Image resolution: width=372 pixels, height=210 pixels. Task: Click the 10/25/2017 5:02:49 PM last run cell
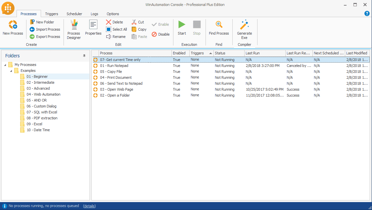(265, 89)
